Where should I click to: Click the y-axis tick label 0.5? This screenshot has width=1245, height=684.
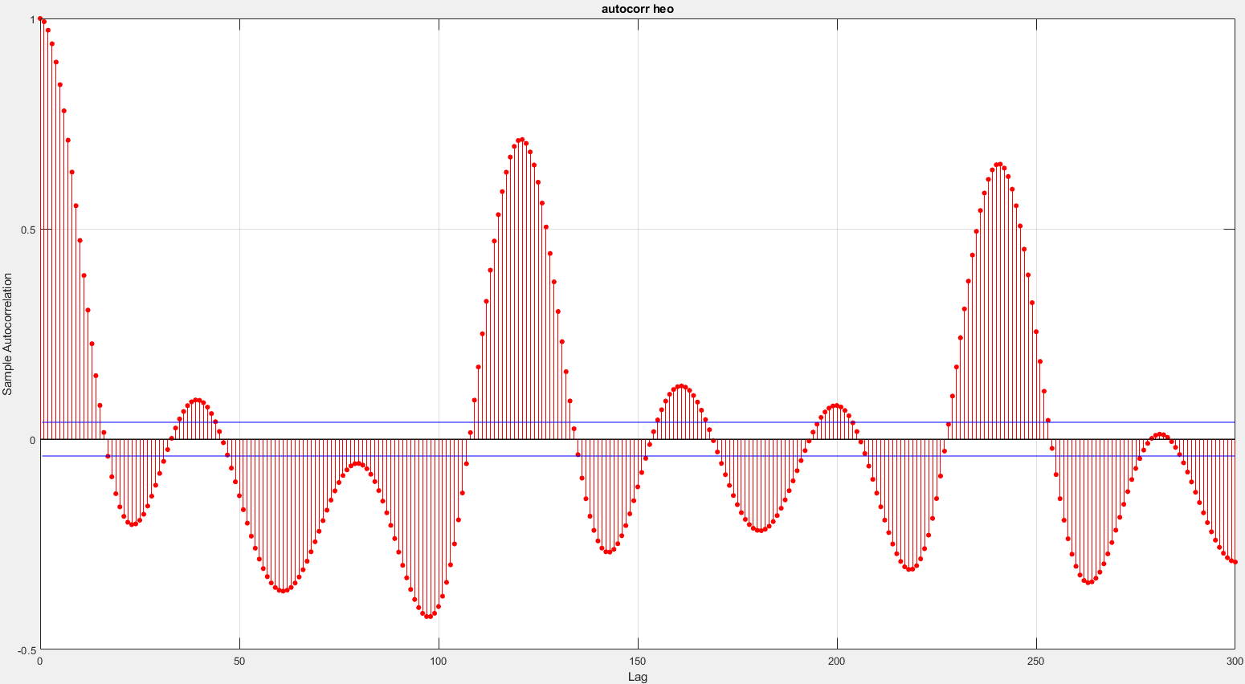(x=29, y=230)
